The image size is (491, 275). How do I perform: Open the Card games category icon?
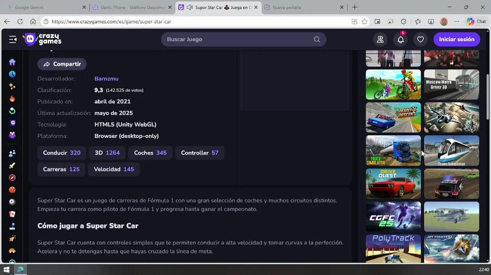point(12,214)
